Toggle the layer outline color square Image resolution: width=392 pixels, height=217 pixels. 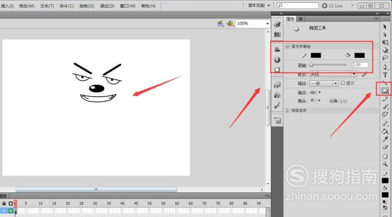[x=10, y=211]
